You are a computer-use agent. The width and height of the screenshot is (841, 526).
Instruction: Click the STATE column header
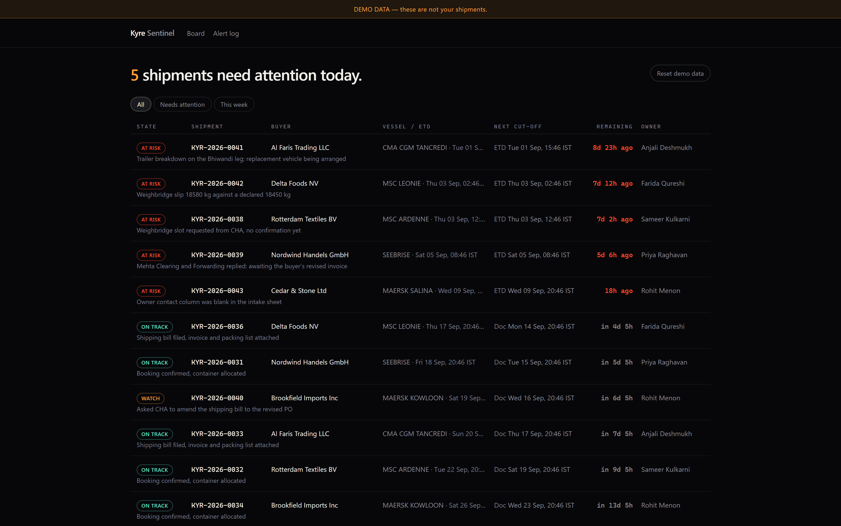(x=146, y=127)
